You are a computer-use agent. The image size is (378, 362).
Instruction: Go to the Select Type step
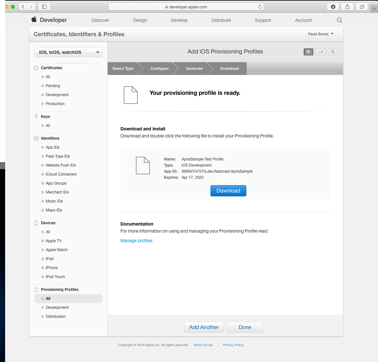(123, 69)
